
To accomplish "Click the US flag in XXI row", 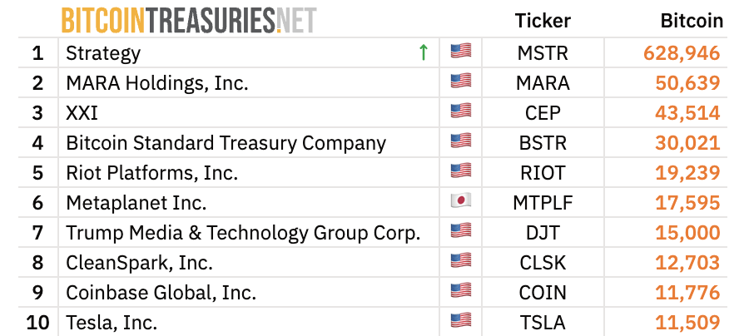I will point(460,112).
